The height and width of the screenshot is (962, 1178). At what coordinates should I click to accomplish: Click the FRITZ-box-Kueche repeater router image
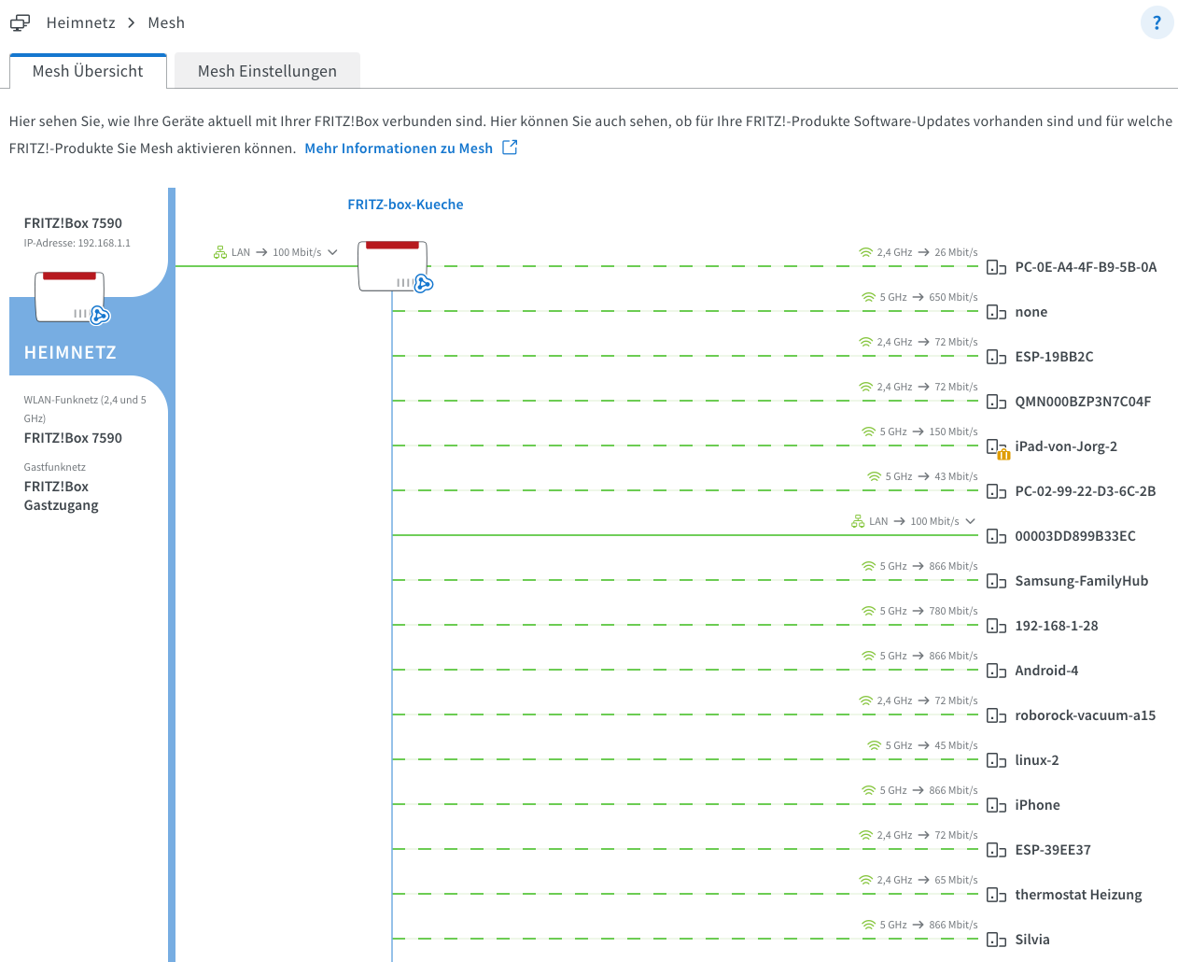coord(393,266)
